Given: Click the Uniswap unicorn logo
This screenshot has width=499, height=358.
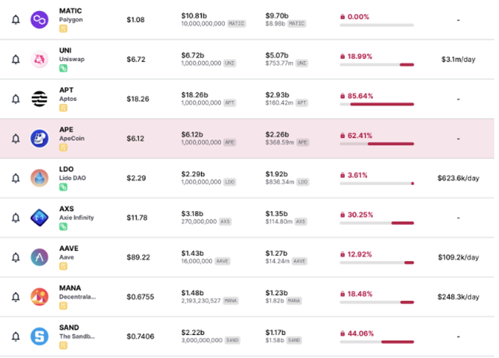Looking at the screenshot, I should tap(40, 59).
